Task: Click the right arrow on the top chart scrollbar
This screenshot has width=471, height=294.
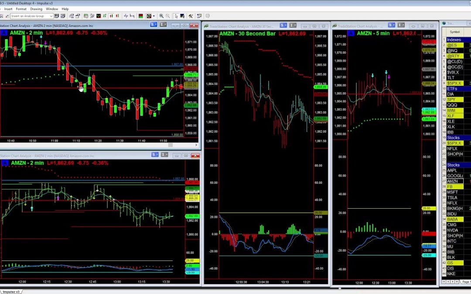Action: coord(196,145)
